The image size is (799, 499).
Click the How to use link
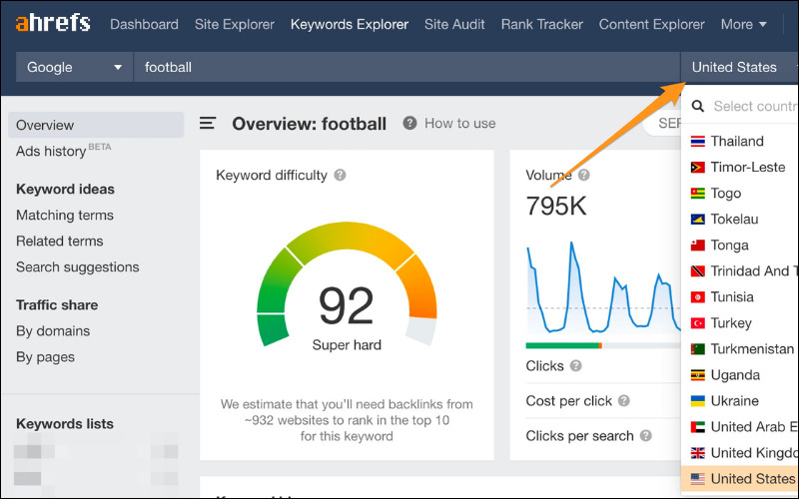coord(460,123)
